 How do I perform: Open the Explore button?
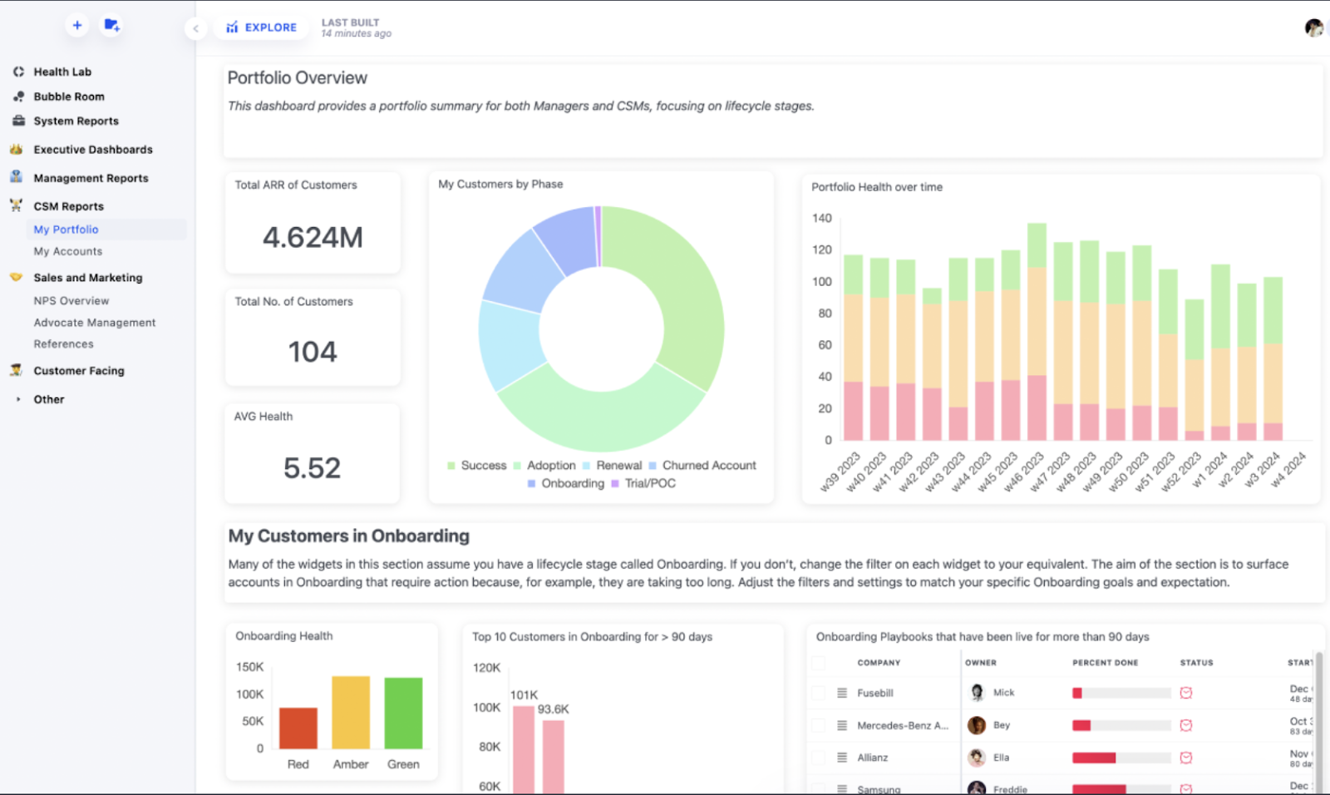pos(261,27)
